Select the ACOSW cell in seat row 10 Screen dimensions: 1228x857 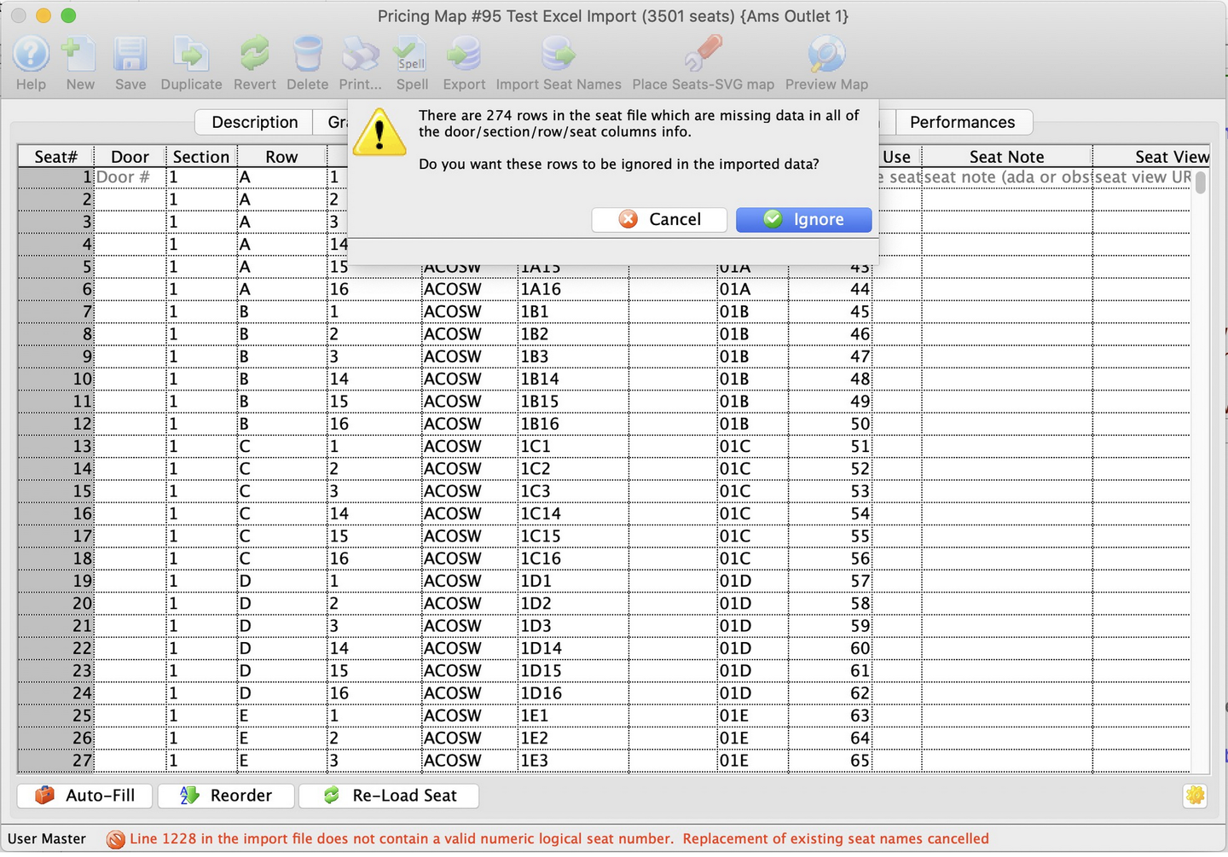tap(469, 379)
